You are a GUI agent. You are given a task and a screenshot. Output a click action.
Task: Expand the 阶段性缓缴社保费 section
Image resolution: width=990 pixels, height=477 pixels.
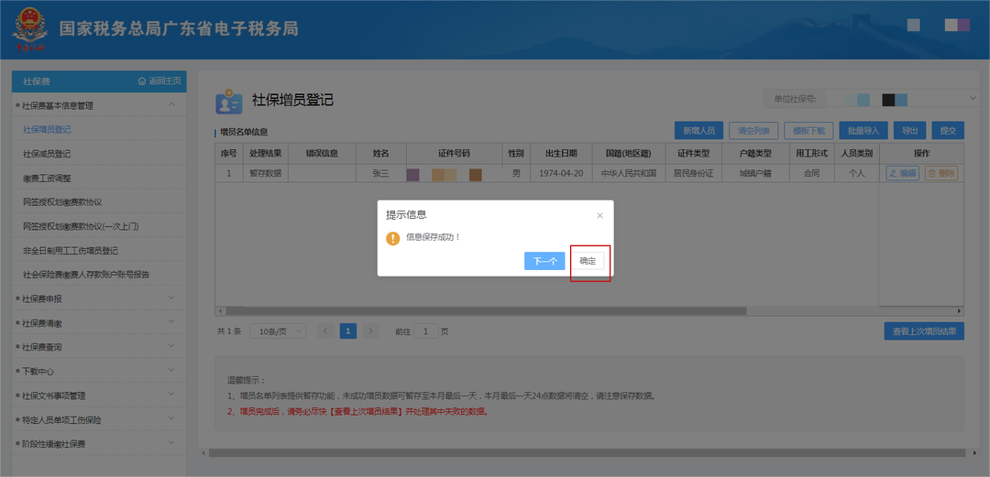click(x=99, y=443)
